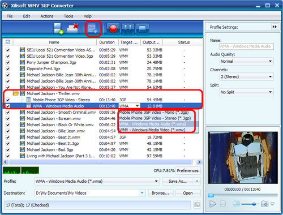Click the Save As... button
283x215 pixels.
(178, 181)
